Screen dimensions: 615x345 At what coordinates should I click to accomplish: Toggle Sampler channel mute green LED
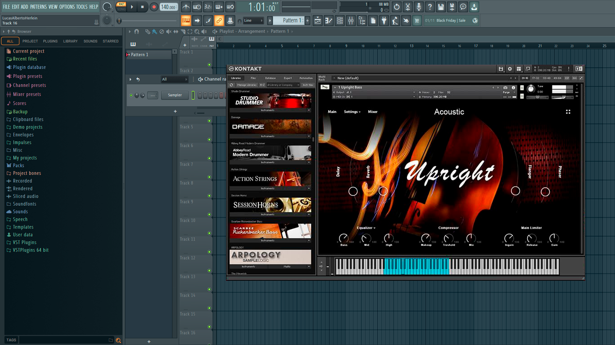(x=131, y=95)
